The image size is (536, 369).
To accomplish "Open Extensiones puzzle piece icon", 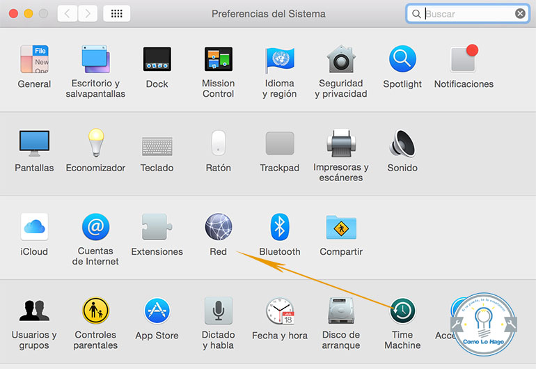I will 157,227.
